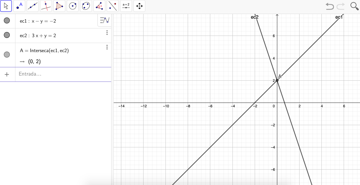The height and width of the screenshot is (185, 360).
Task: Click the A label near the intersection
Action: (280, 76)
